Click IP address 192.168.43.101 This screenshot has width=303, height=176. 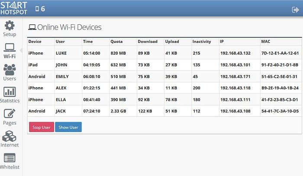point(235,65)
